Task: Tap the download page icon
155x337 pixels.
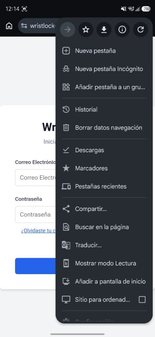Action: click(104, 29)
